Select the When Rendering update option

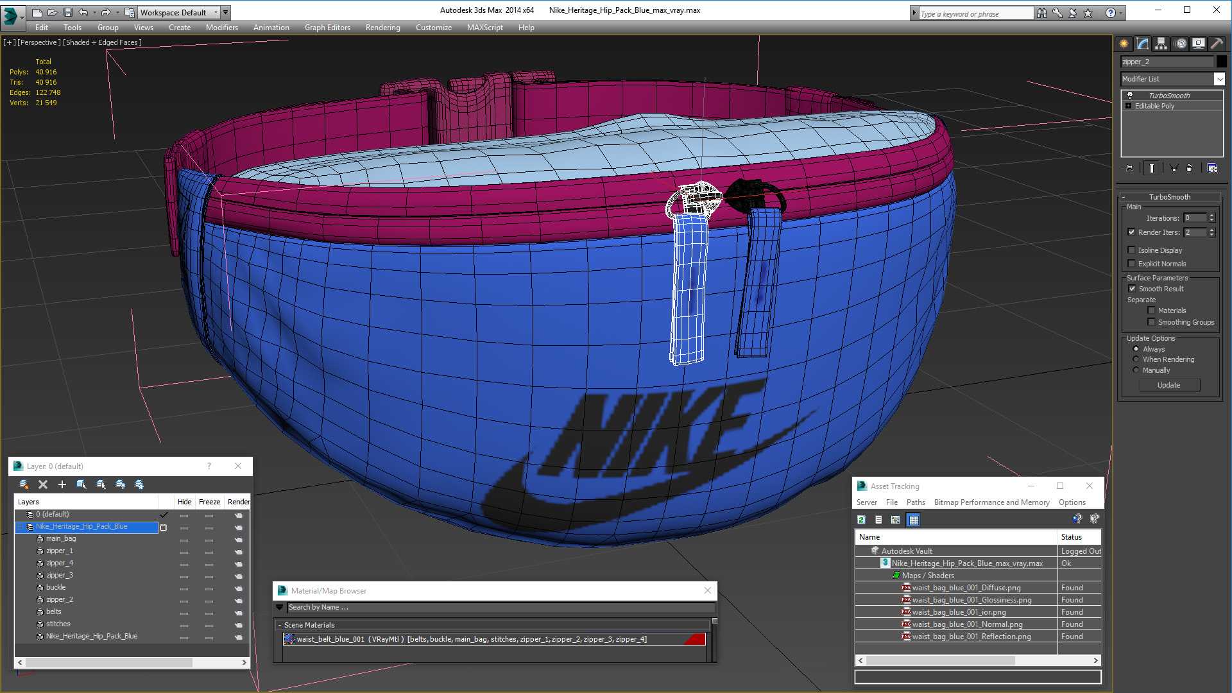point(1136,359)
